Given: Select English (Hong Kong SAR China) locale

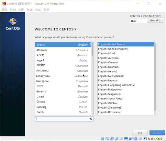Looking at the screenshot, I should [126, 85].
